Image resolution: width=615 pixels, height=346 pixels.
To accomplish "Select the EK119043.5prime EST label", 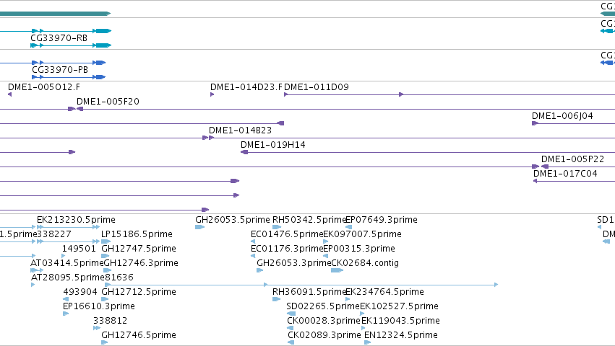I will 400,321.
